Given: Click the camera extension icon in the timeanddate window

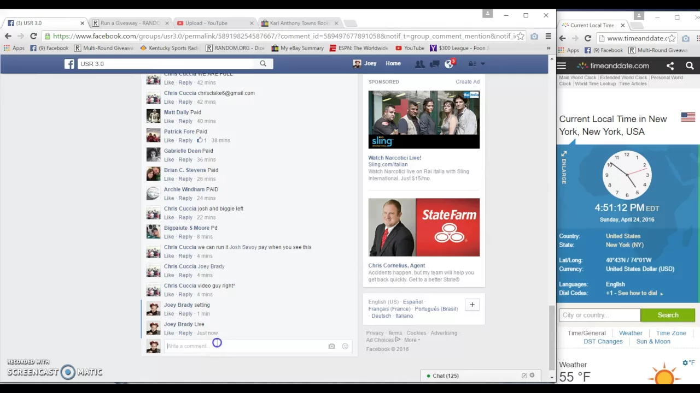Looking at the screenshot, I should coord(686,38).
